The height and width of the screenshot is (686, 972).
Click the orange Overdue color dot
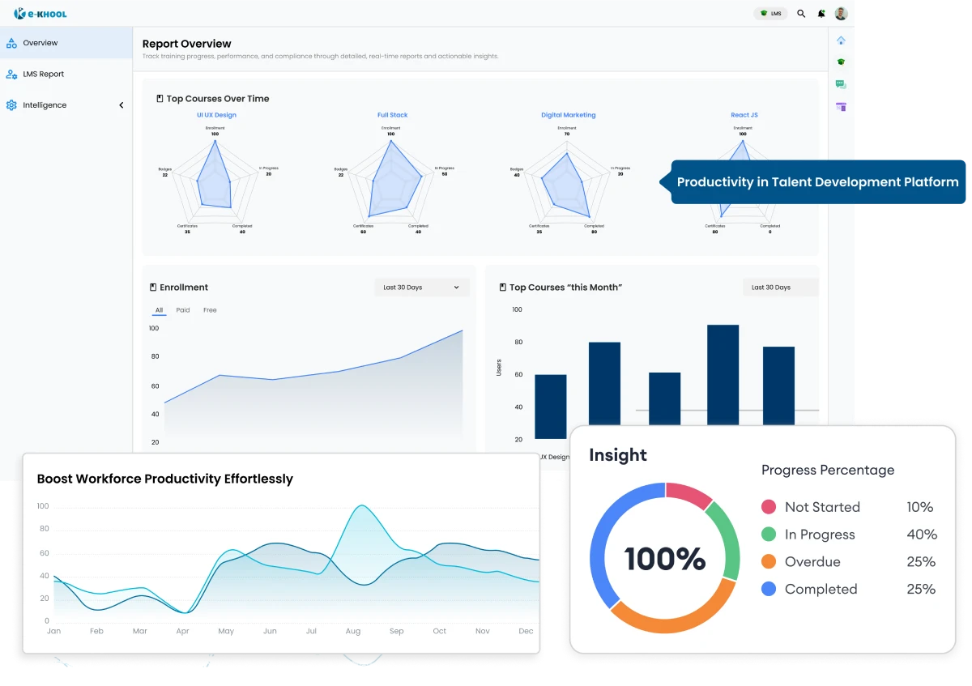(769, 561)
